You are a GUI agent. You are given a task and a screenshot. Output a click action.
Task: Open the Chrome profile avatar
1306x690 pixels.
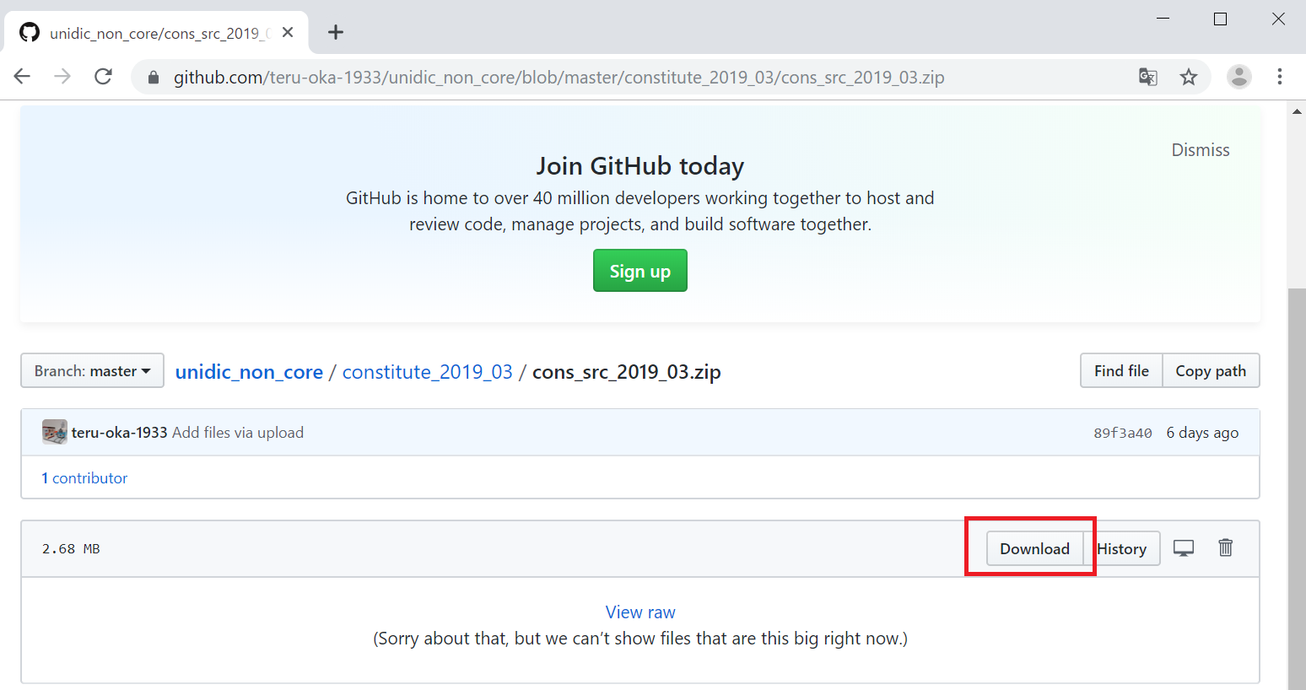click(1239, 77)
